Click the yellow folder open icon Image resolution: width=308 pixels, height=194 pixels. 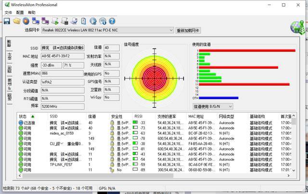click(17, 21)
